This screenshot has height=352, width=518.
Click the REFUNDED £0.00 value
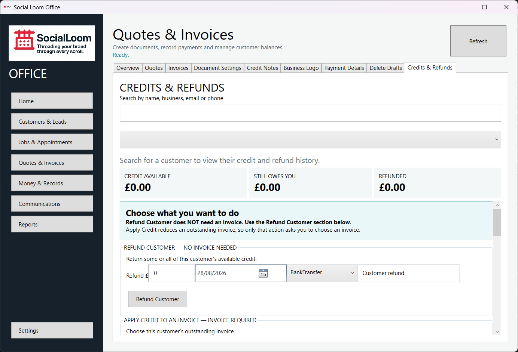tap(392, 187)
